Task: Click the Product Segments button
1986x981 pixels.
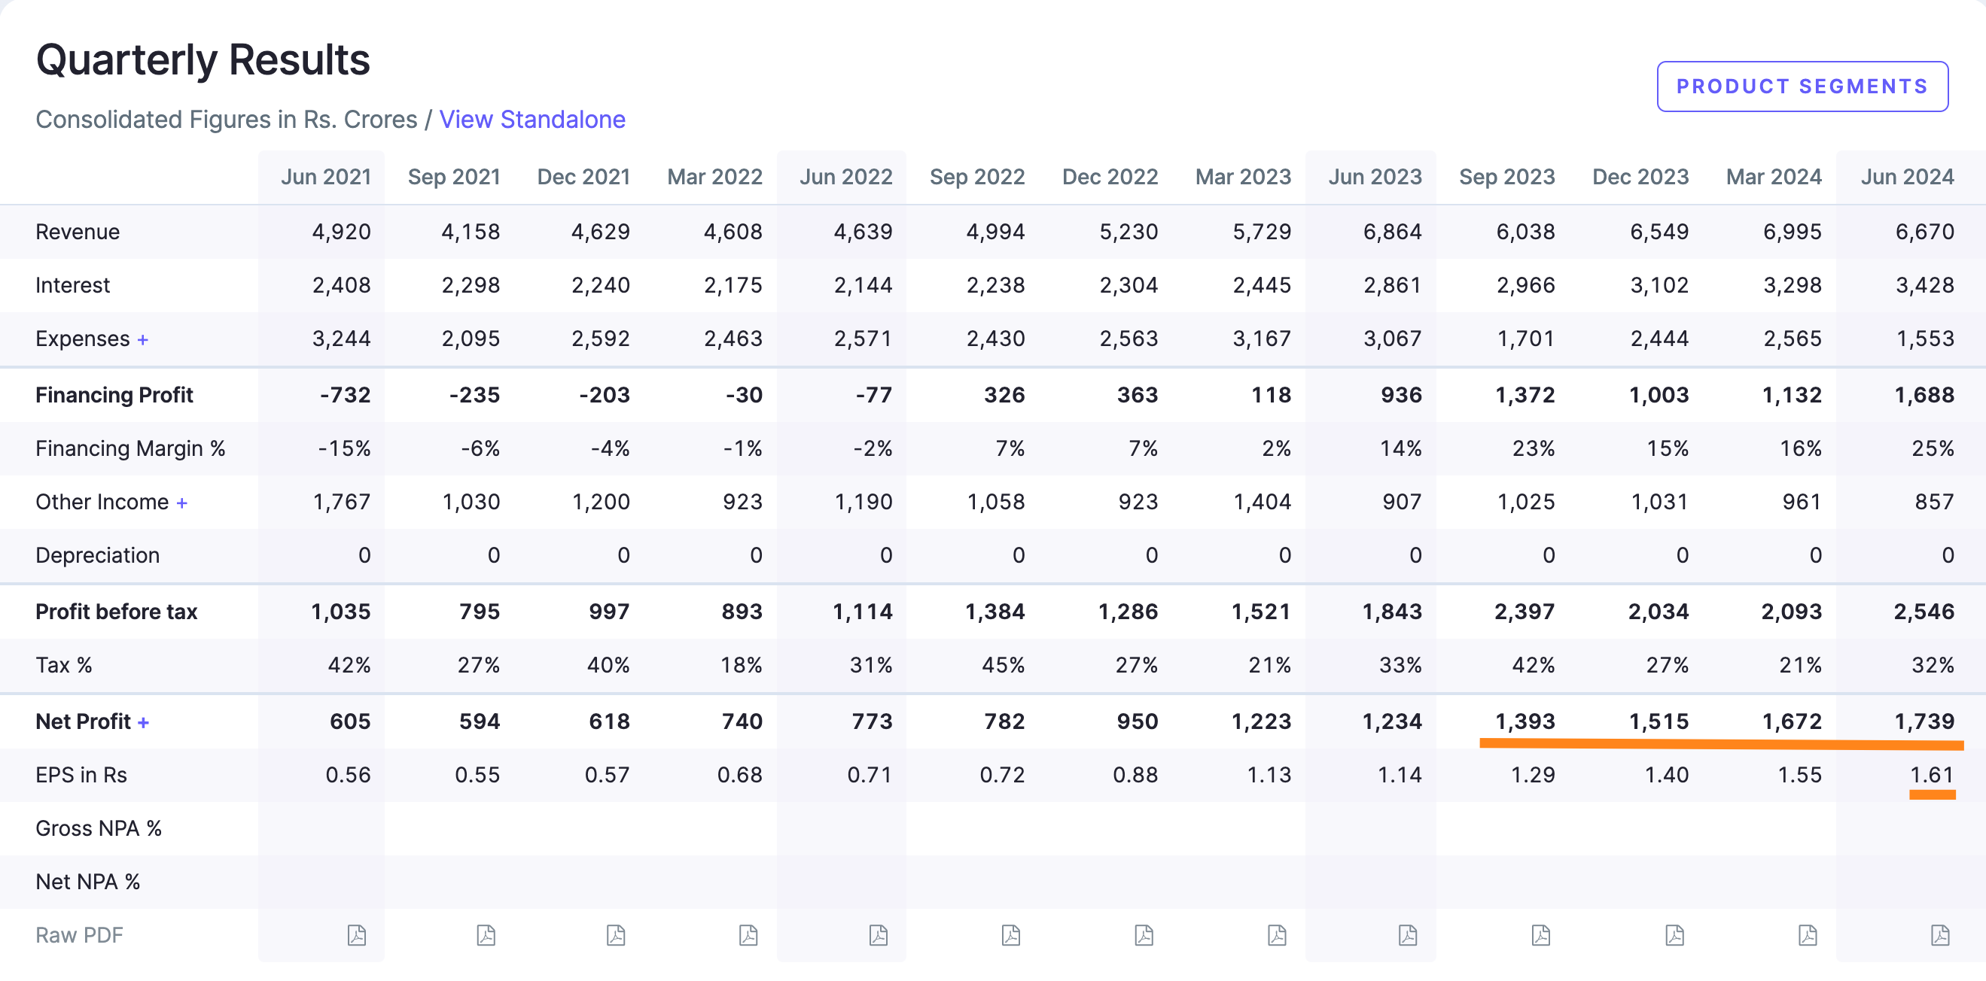Action: [x=1802, y=87]
